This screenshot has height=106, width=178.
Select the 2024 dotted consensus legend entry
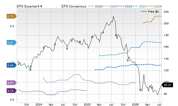pos(96,6)
